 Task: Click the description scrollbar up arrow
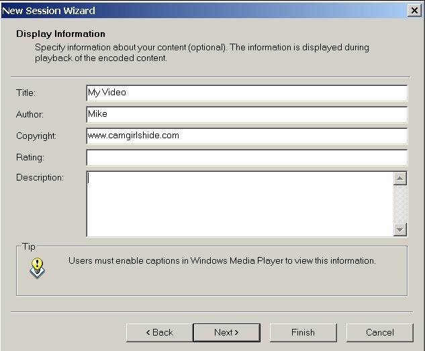[x=400, y=179]
